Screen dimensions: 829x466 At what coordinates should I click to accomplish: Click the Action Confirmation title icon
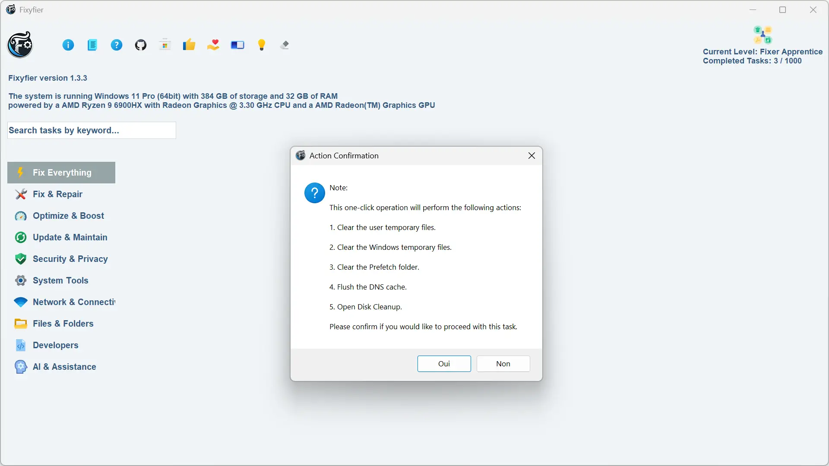301,155
